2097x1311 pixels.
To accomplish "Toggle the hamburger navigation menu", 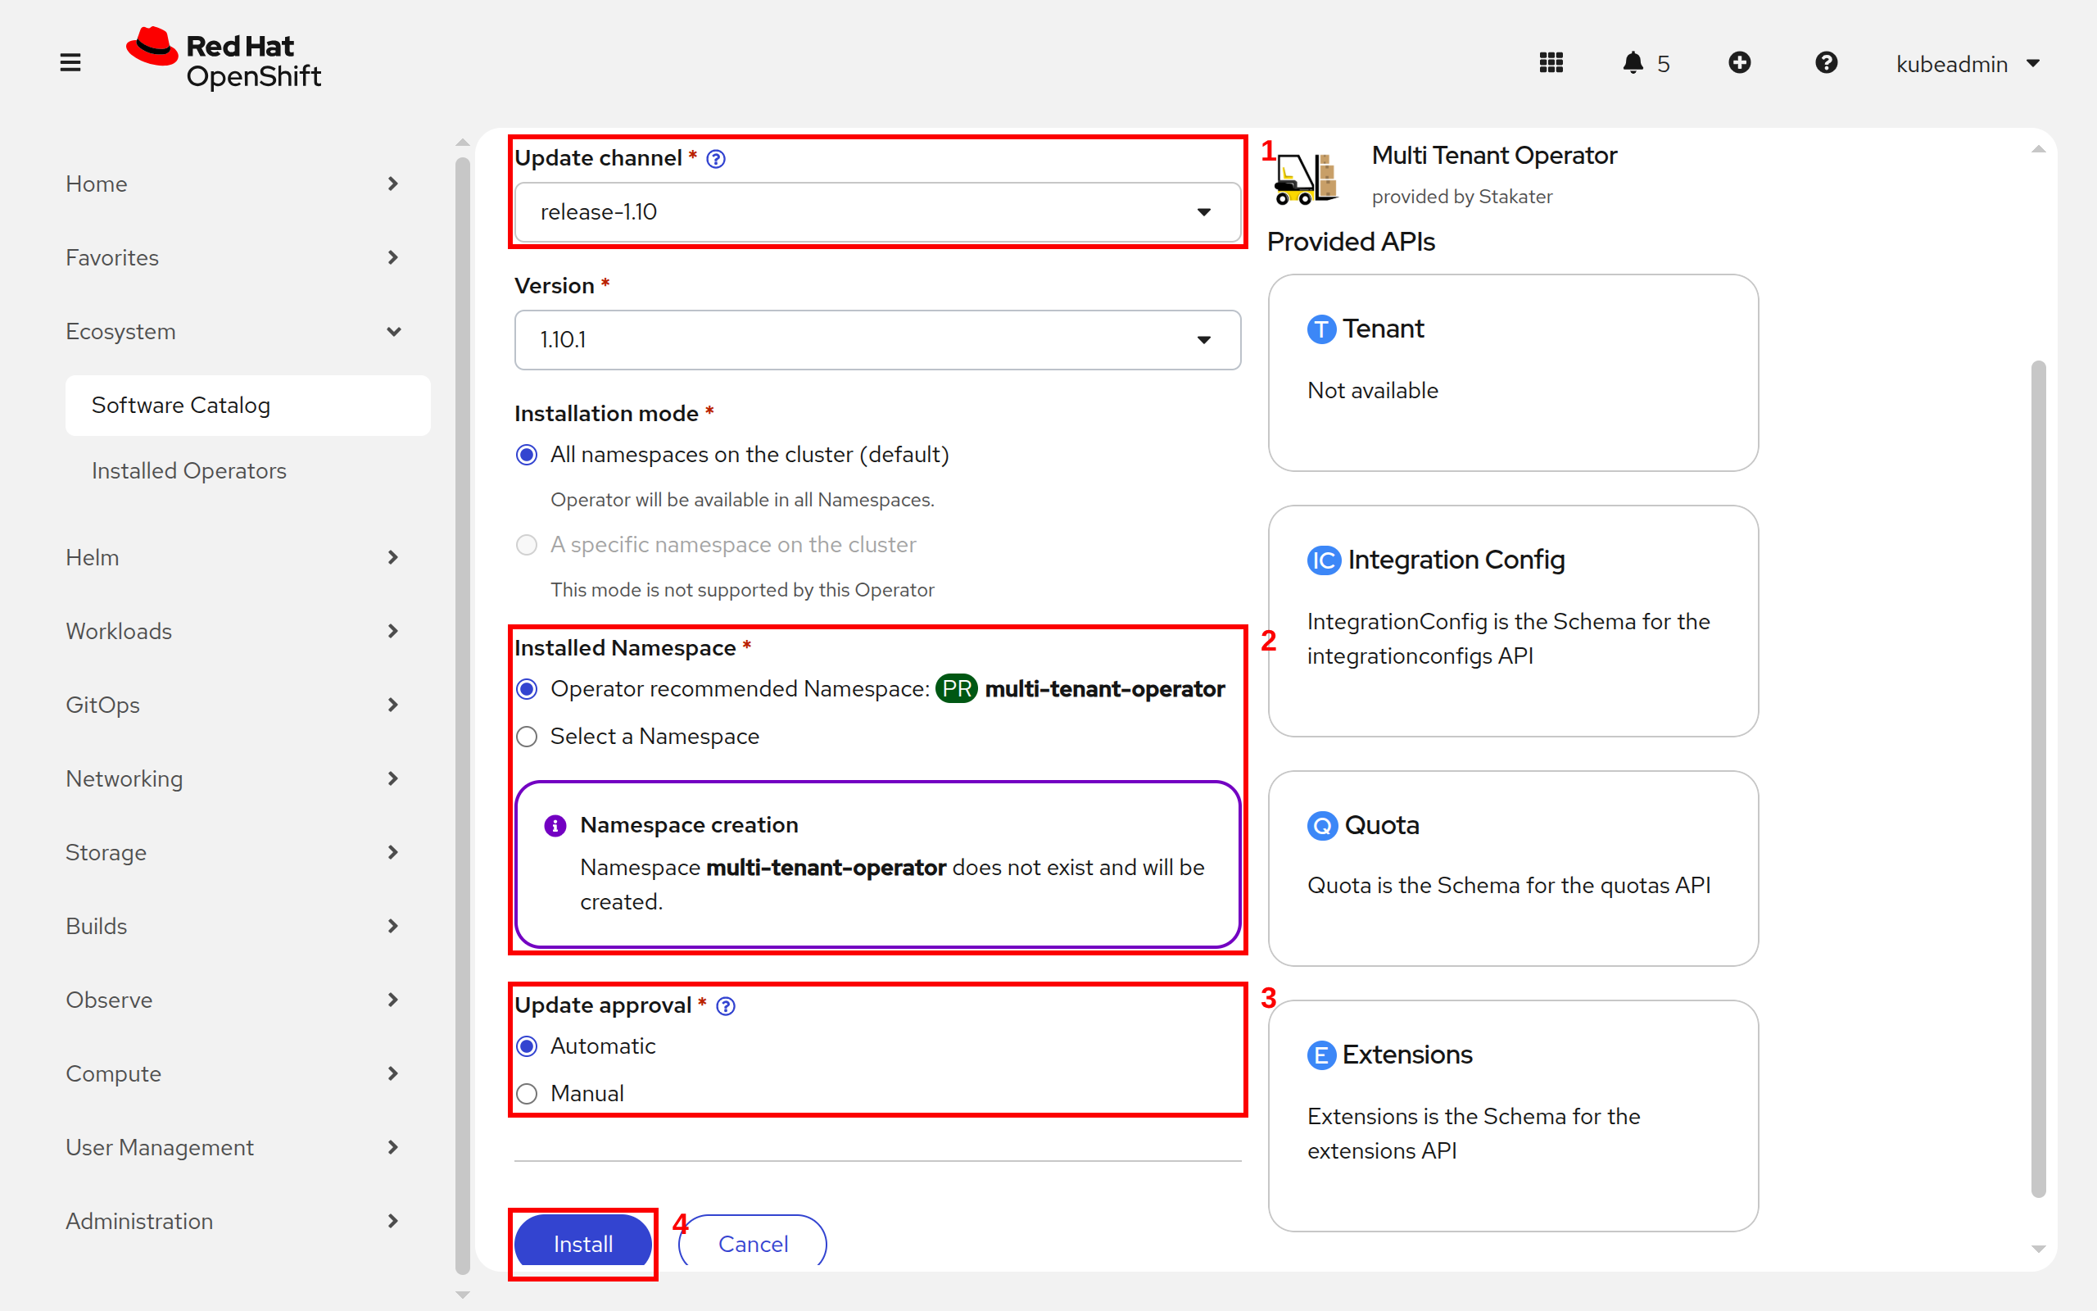I will [x=70, y=63].
